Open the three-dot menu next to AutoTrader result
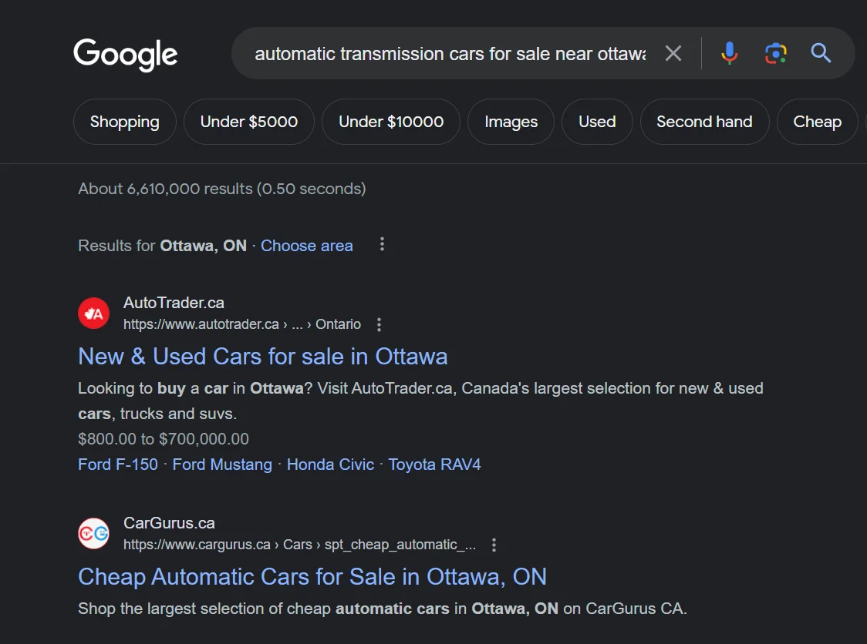The width and height of the screenshot is (867, 644). click(x=379, y=324)
